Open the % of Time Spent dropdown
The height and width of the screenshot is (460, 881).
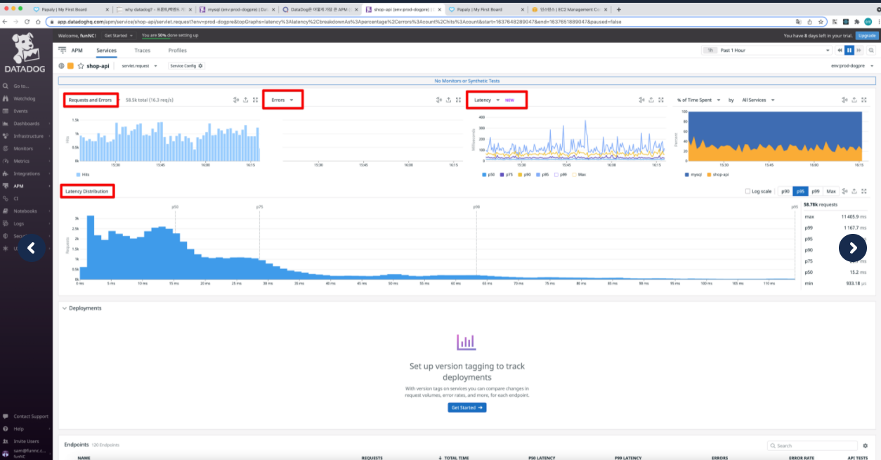698,100
